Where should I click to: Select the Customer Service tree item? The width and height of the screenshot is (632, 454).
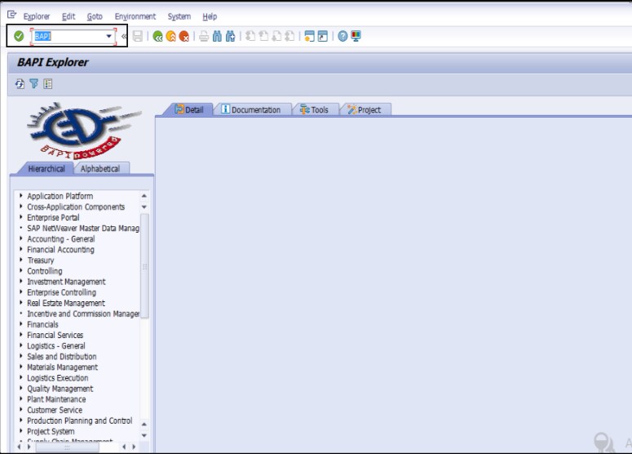[x=55, y=410]
